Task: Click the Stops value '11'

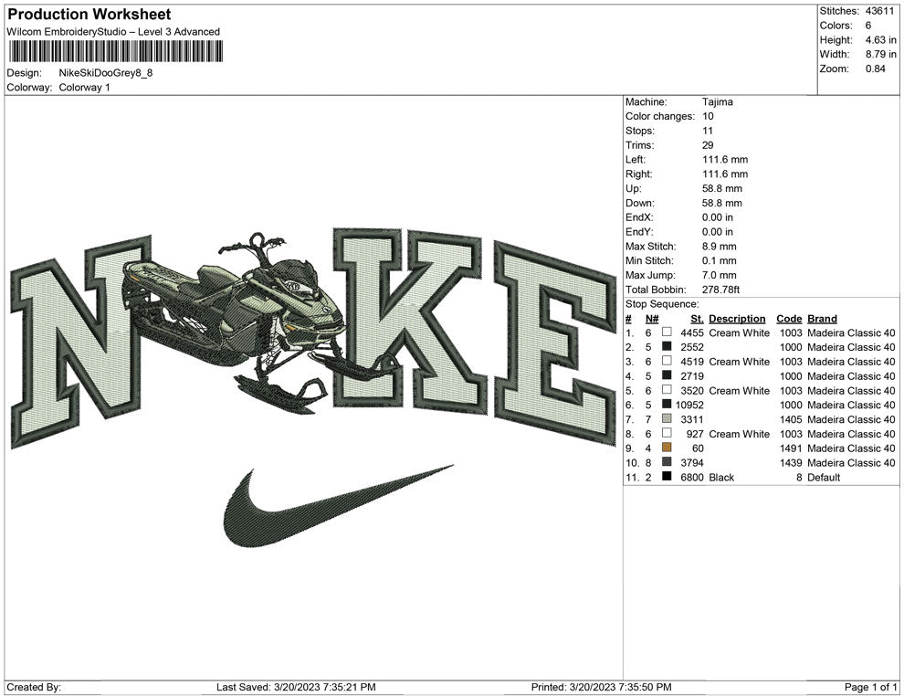Action: [708, 131]
